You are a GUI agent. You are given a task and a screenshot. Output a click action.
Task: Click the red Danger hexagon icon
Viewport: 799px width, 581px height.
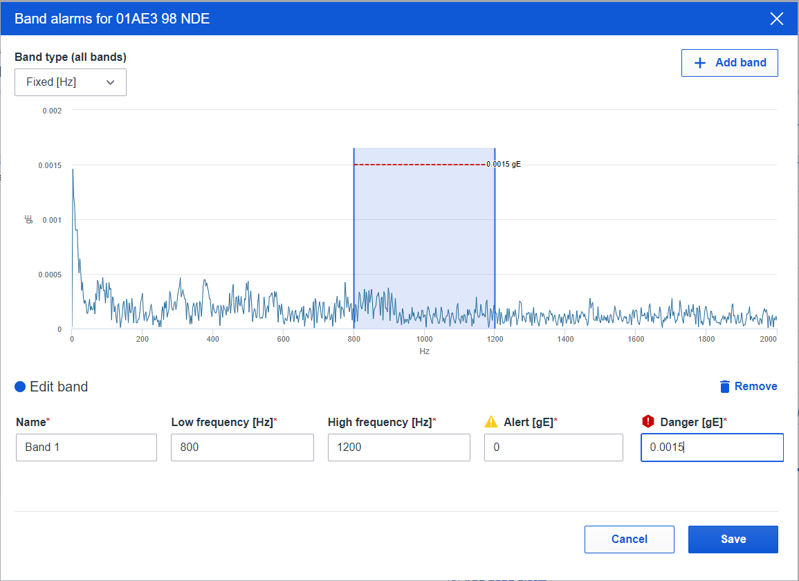pyautogui.click(x=648, y=421)
